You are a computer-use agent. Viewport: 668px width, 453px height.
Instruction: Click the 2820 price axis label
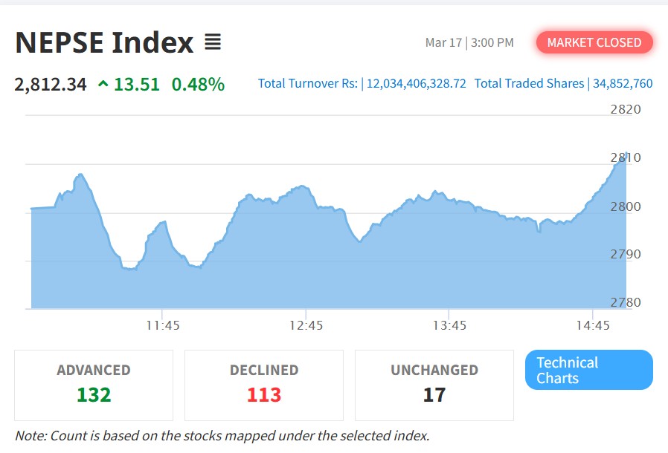[x=625, y=110]
